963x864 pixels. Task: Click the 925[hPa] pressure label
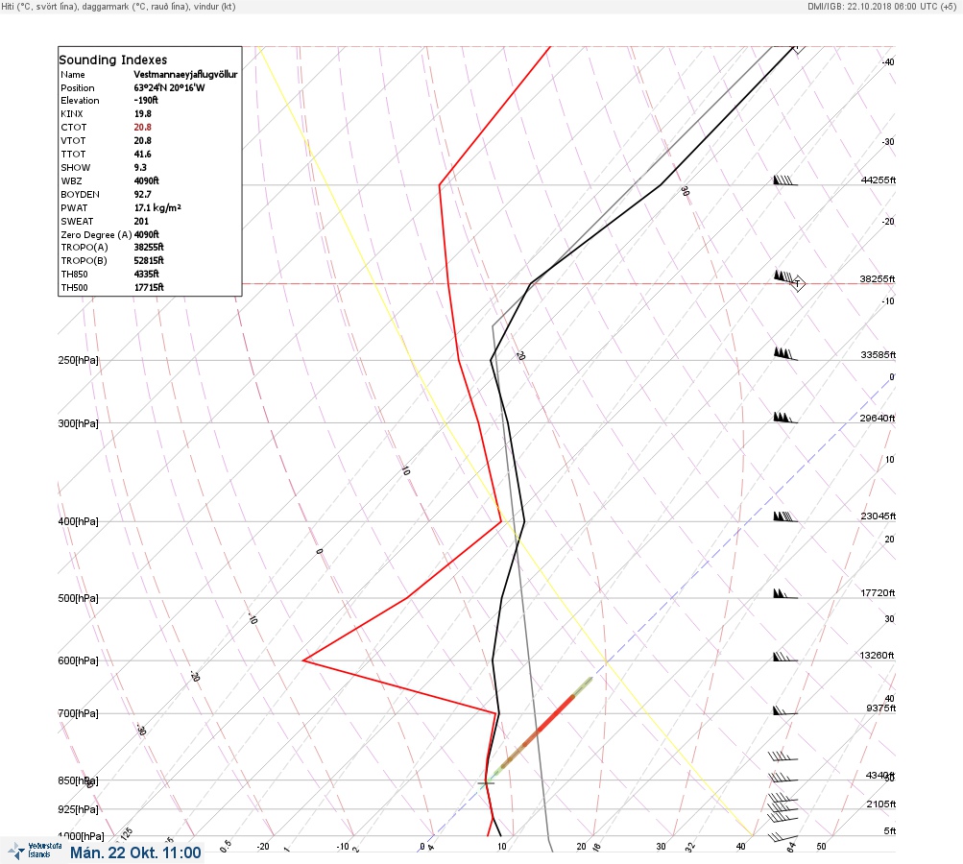78,810
